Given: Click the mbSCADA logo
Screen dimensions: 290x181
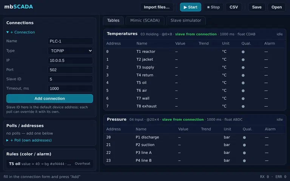Looking at the screenshot, I should [x=19, y=7].
